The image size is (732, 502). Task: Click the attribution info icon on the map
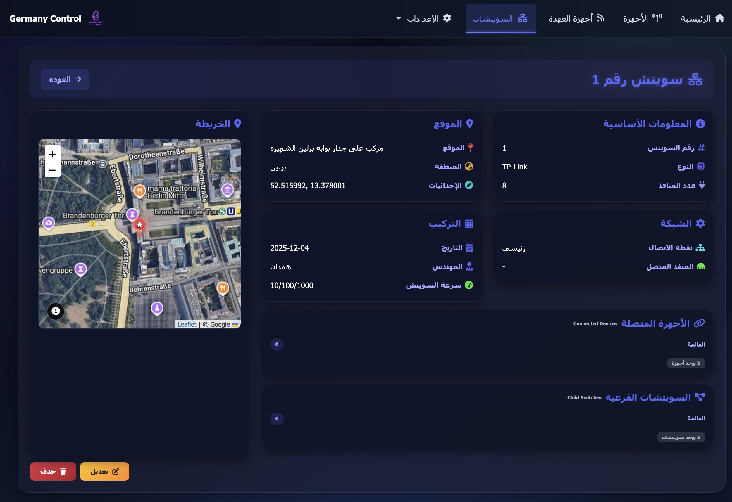click(x=56, y=311)
